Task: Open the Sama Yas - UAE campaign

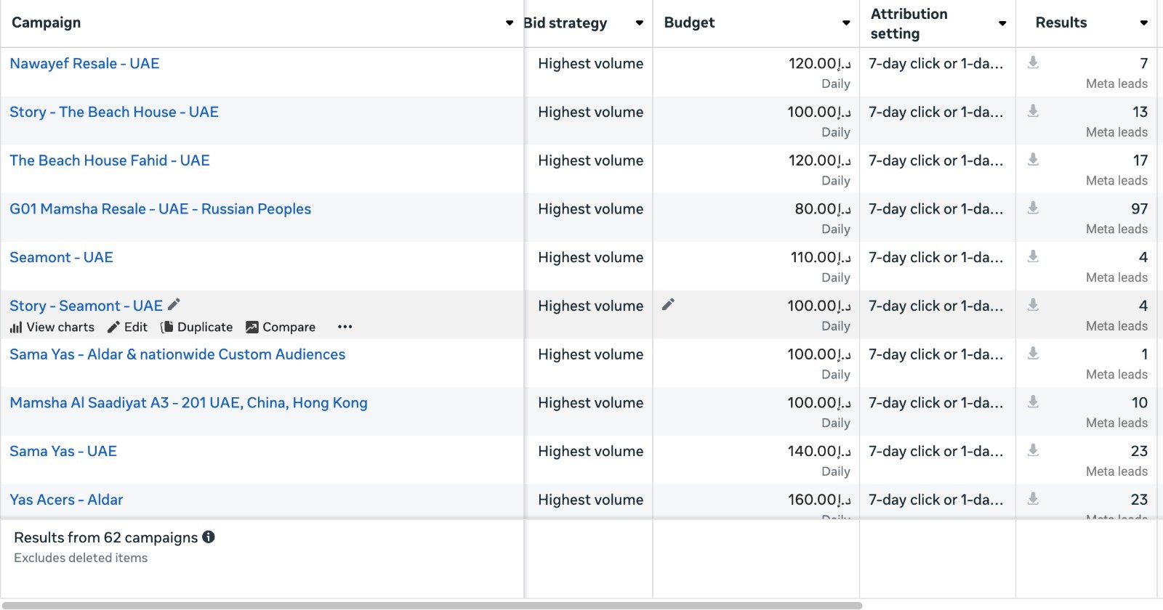Action: 63,451
